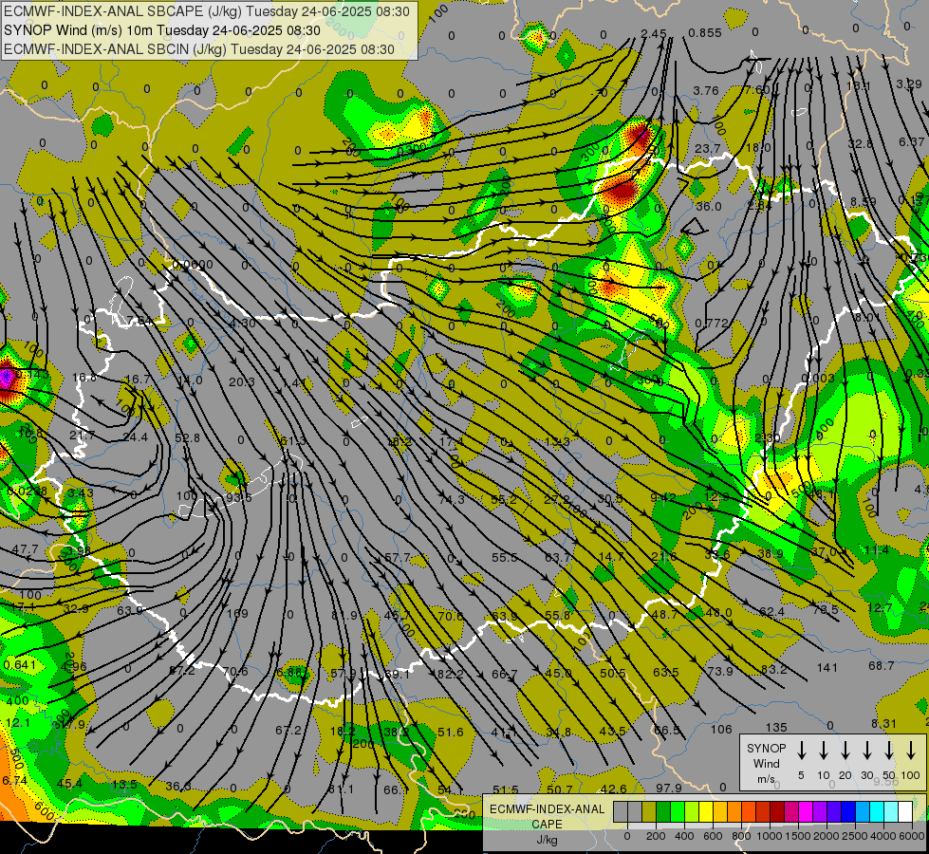The height and width of the screenshot is (854, 929).
Task: Click the map value '0.641'
Action: point(19,665)
